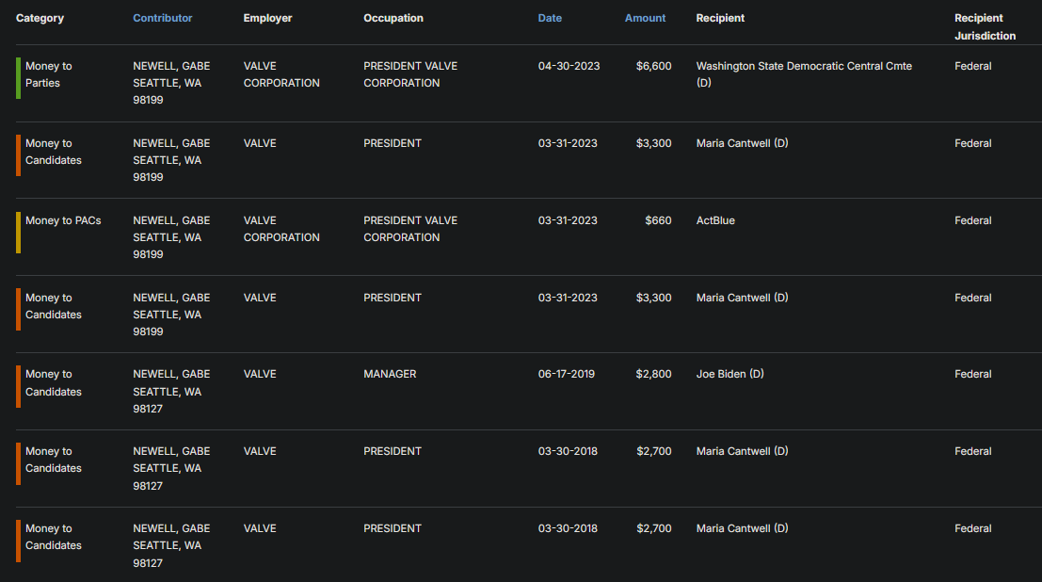Sort table by Date column
1042x582 pixels.
(550, 18)
